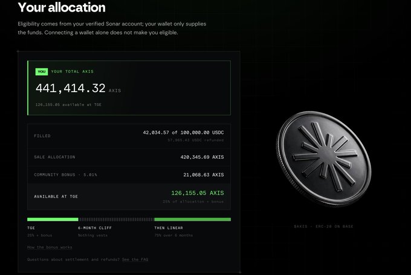The height and width of the screenshot is (275, 411).
Task: Click the 6-MONTH CLIFF label
Action: (x=95, y=228)
